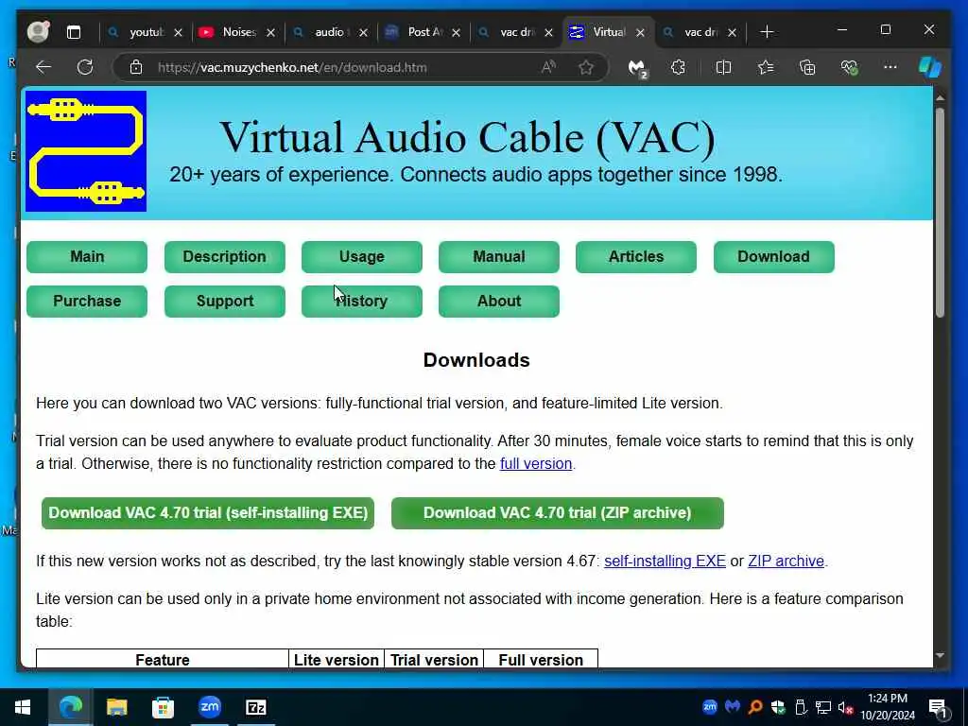Click the page vertical scrollbar thumb
Viewport: 968px width, 726px height.
pos(940,213)
